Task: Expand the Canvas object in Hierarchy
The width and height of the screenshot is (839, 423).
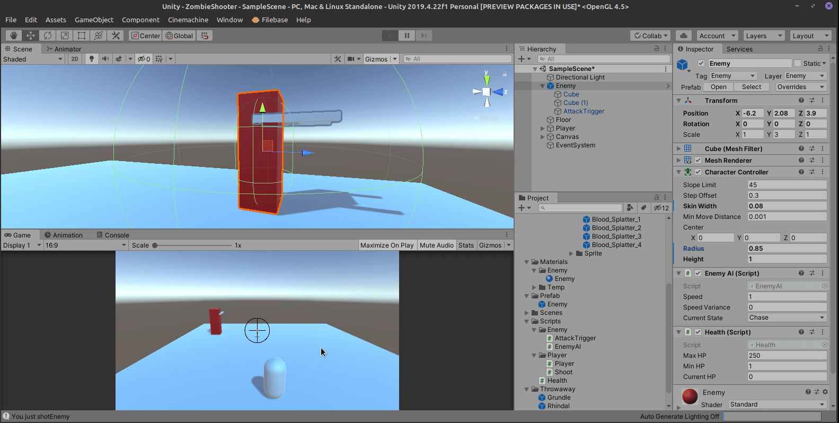Action: tap(542, 137)
